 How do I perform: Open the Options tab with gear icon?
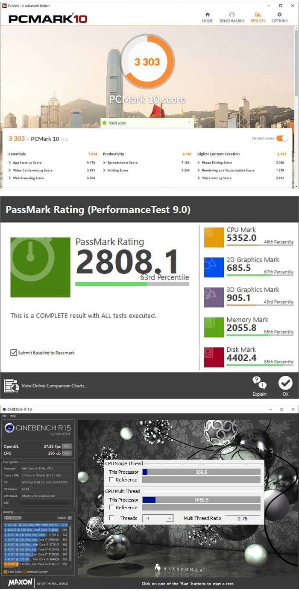pos(280,17)
